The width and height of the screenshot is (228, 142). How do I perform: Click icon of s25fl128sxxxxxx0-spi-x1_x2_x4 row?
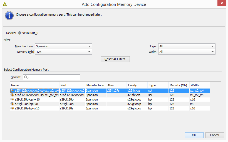point(12,90)
